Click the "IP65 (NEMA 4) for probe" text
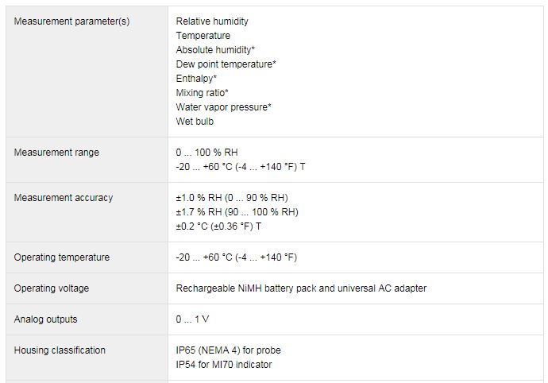 [x=228, y=350]
